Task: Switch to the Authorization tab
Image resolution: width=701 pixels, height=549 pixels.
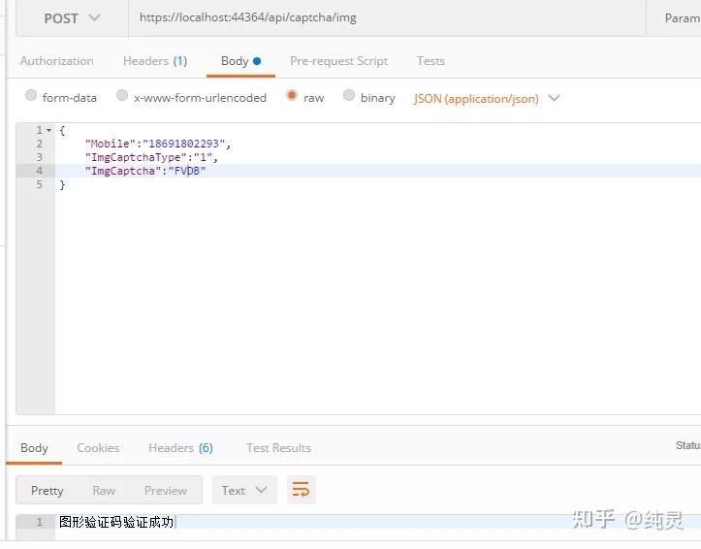Action: click(x=57, y=61)
